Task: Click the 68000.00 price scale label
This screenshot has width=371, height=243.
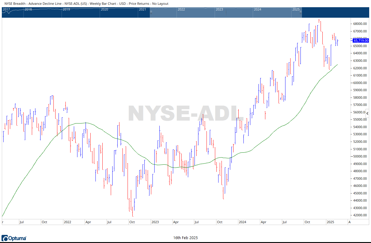Action: (360, 24)
